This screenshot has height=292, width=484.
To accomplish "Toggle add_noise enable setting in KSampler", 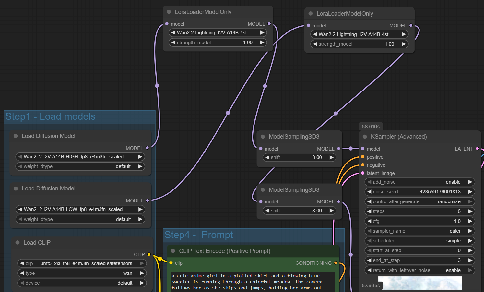I will point(420,182).
